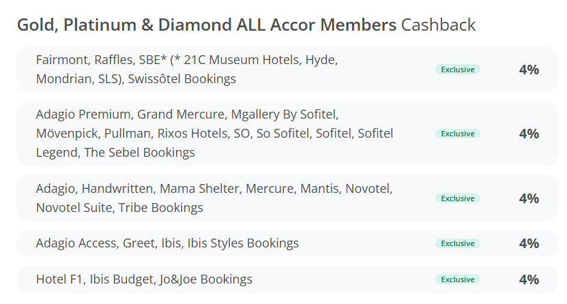Viewport: 567px width, 304px height.
Task: Click the Exclusive badge on Fairmont row
Action: (457, 70)
